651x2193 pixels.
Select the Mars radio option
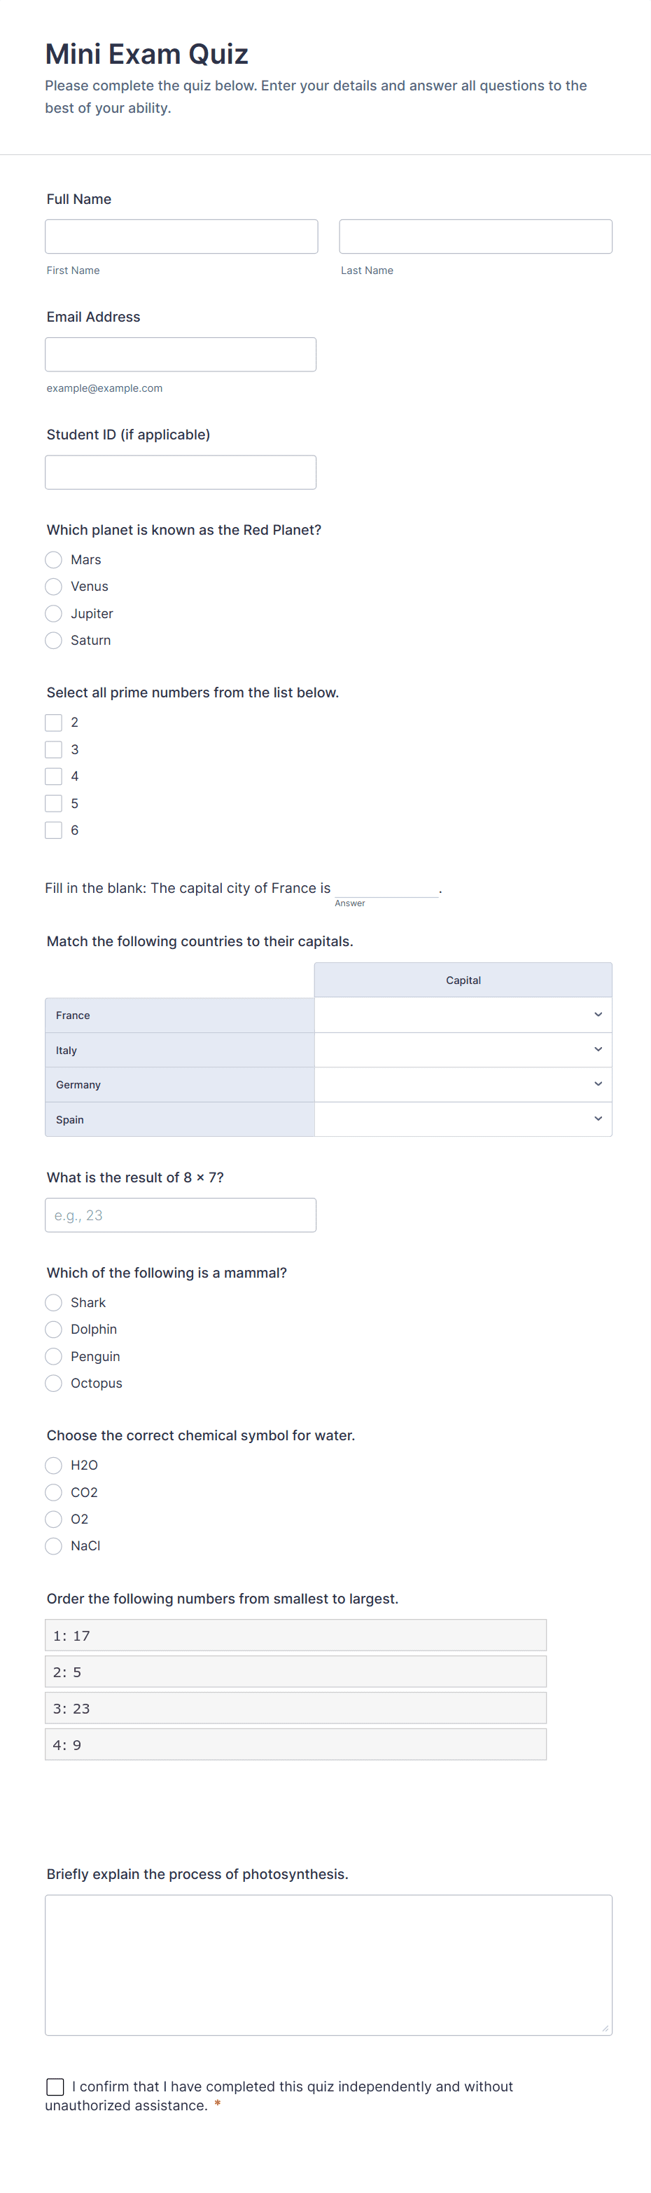pos(53,559)
